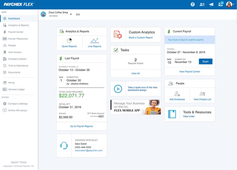Open Online HR Library in sidebar
The width and height of the screenshot is (237, 170).
[19, 110]
